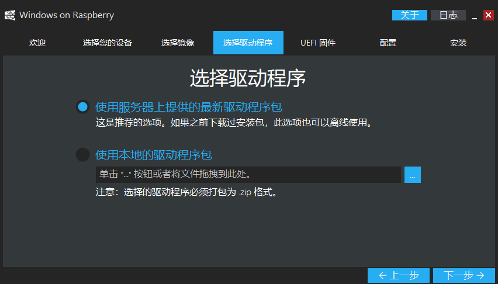
Task: Click the local driver file path field
Action: 248,175
